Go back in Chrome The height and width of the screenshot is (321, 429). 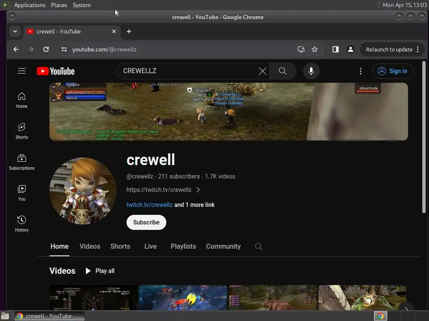pos(16,49)
